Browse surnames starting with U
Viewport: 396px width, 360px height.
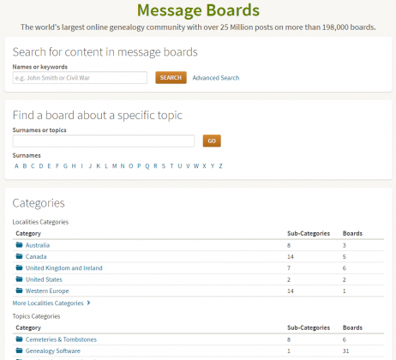tap(180, 166)
